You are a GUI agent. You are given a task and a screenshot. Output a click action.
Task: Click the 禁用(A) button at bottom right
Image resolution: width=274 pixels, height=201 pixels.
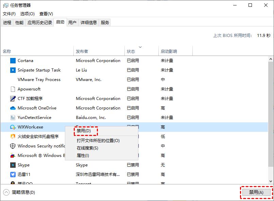[x=256, y=192]
